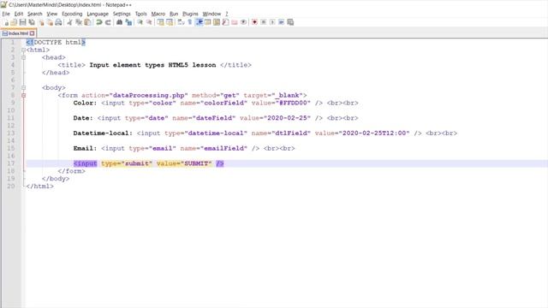Click the Close All toolbar icon
This screenshot has height=308, width=548.
point(50,22)
